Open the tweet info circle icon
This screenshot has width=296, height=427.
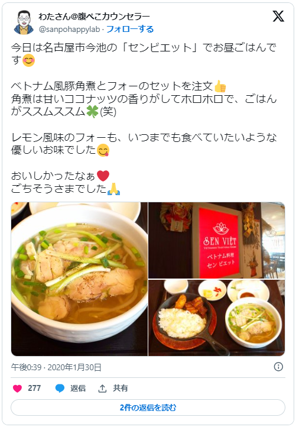point(278,367)
